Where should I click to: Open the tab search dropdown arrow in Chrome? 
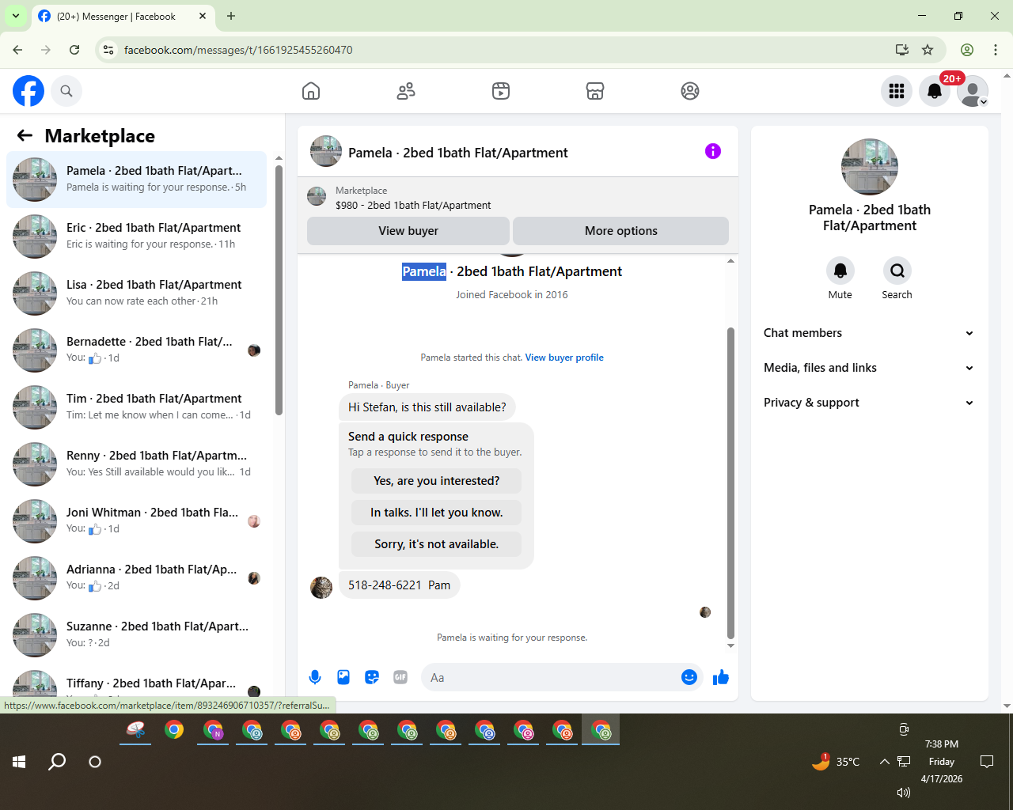tap(16, 16)
